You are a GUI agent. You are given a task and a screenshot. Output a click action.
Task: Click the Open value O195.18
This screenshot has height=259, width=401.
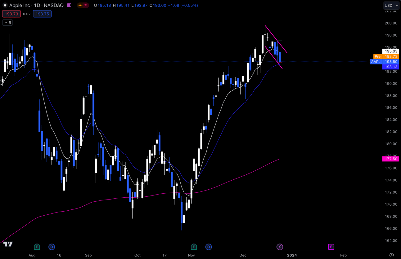click(103, 5)
